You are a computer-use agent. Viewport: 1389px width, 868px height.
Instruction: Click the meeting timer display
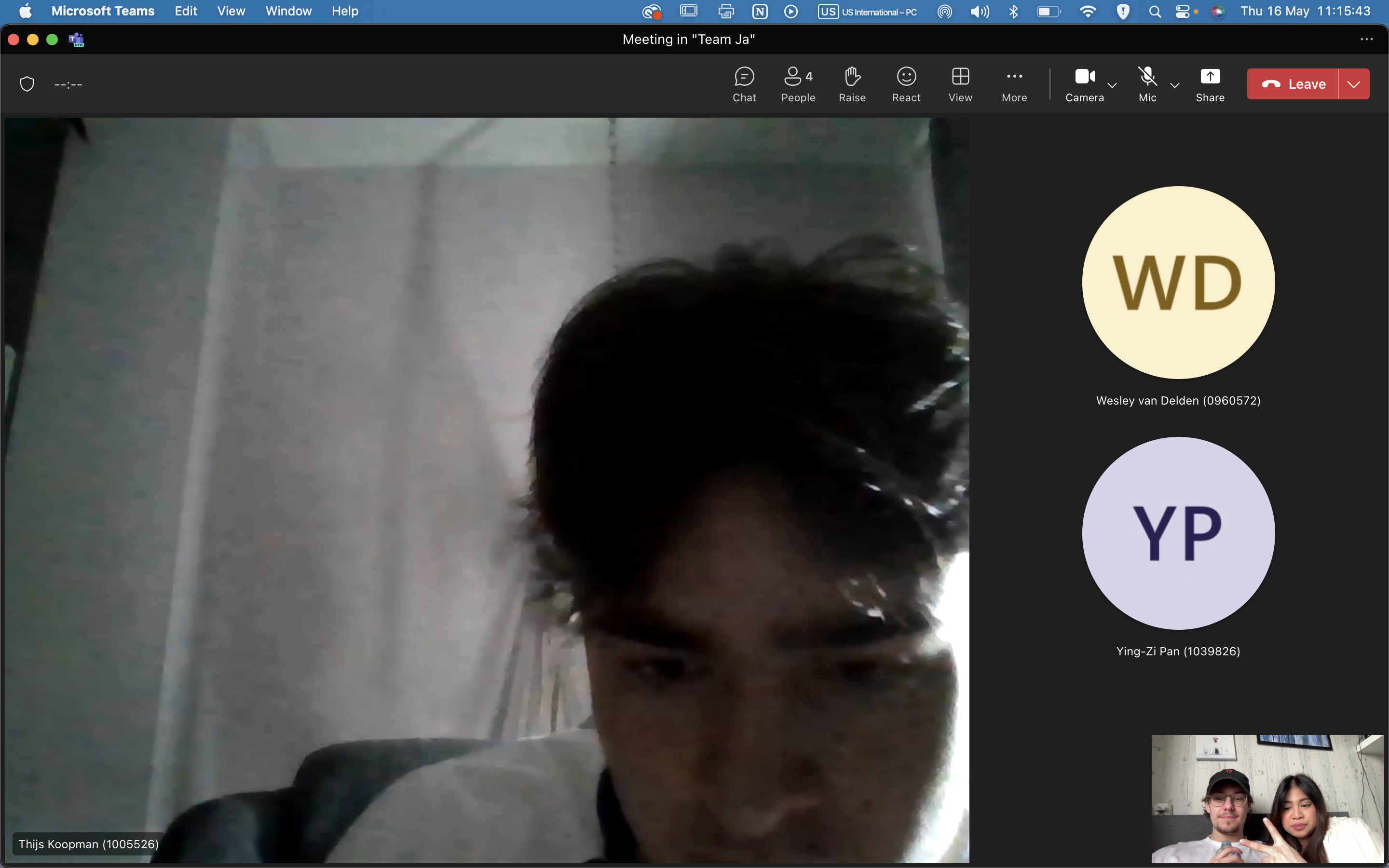point(68,84)
